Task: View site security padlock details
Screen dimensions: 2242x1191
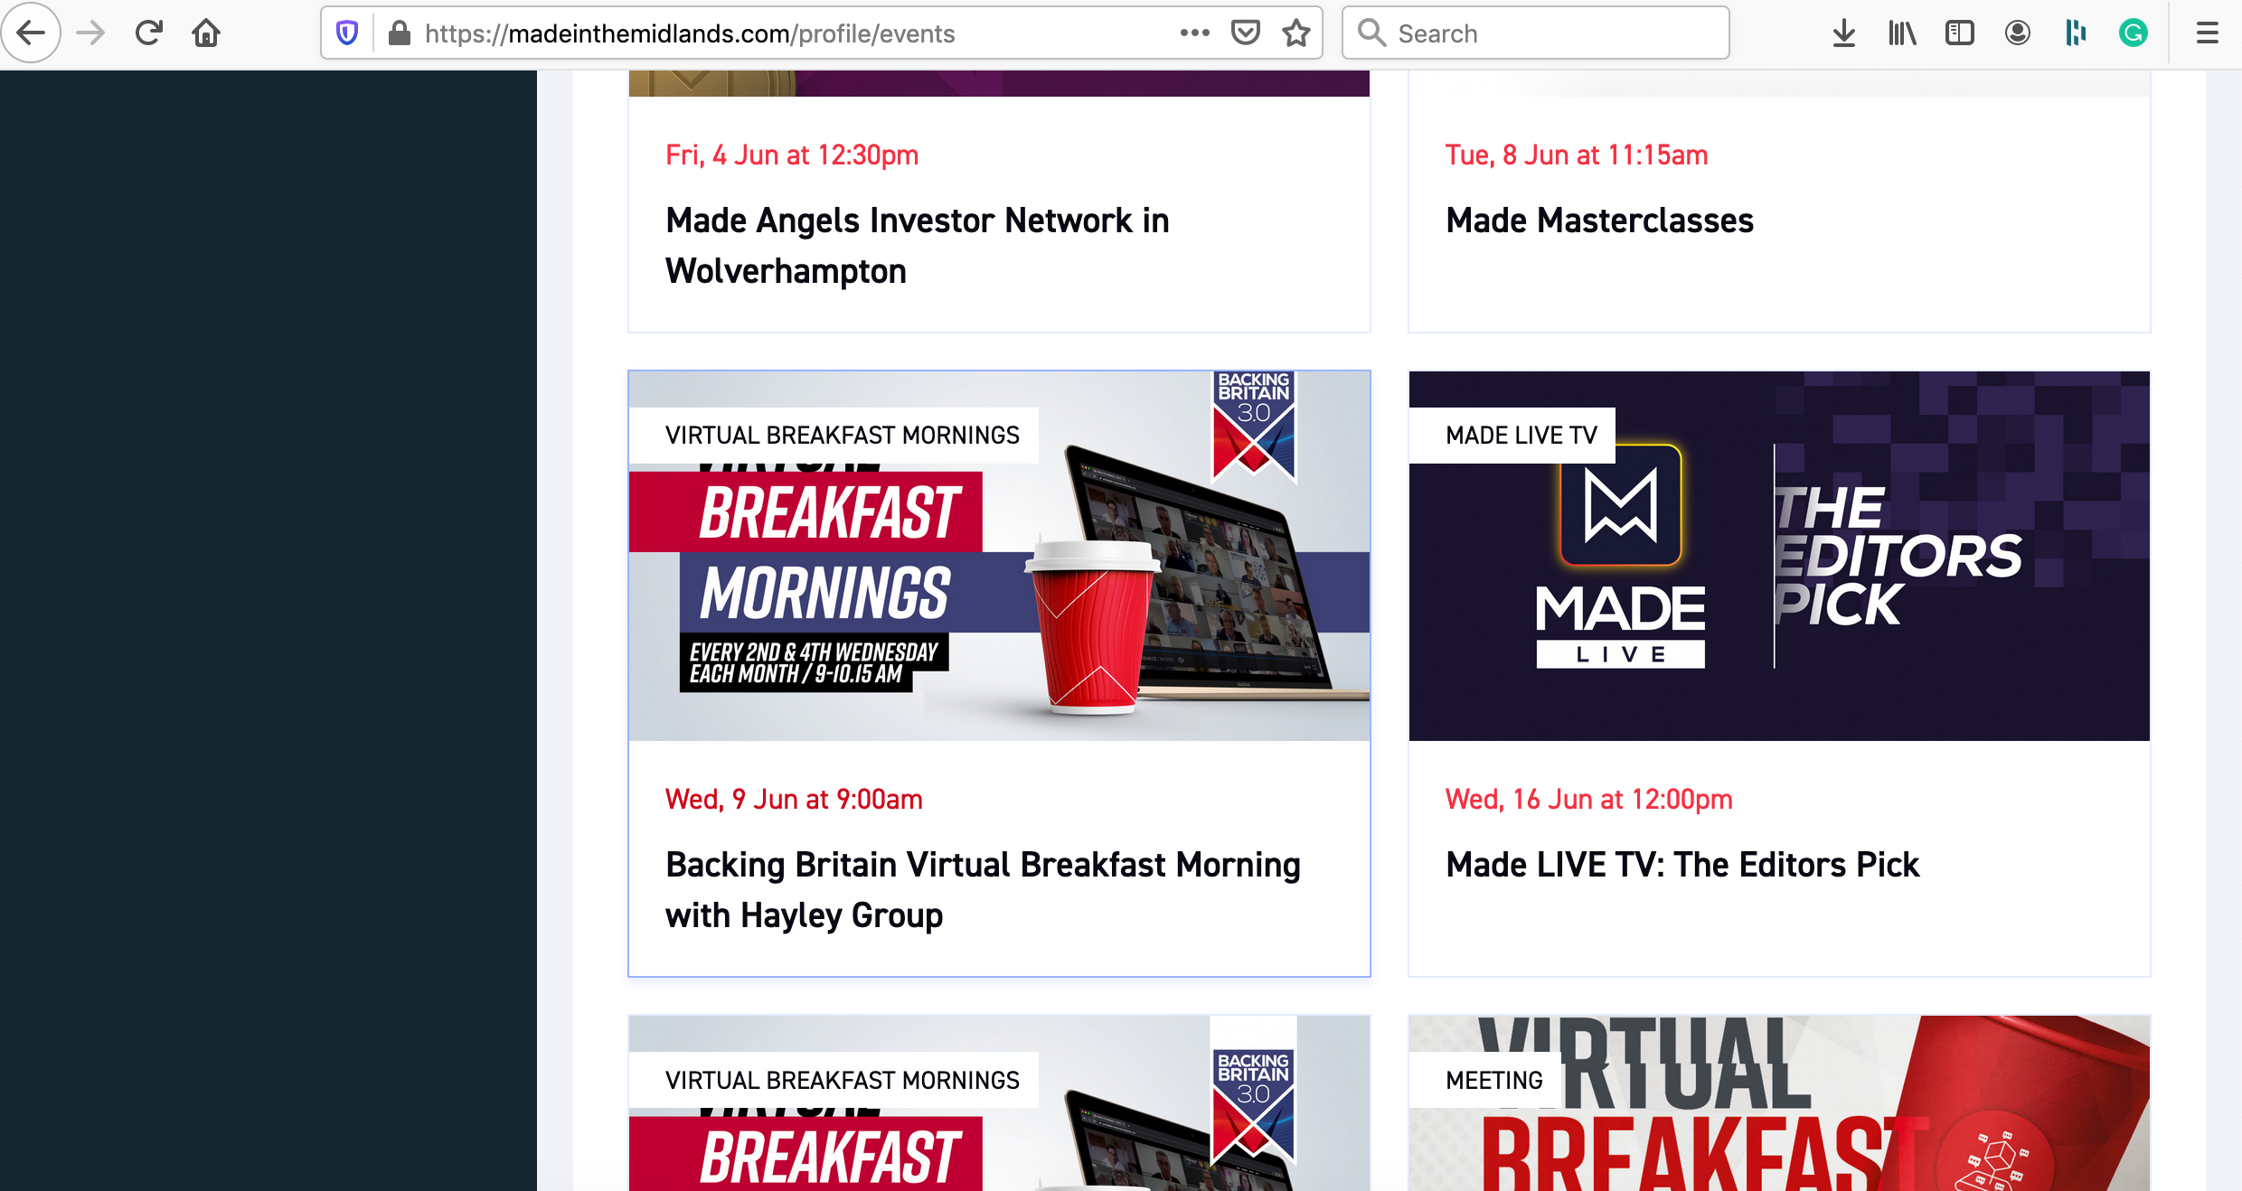Action: click(x=400, y=33)
